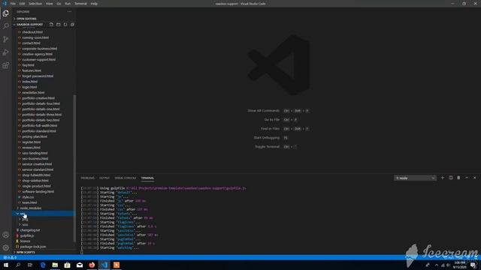Open the View menu
The height and width of the screenshot is (270, 481).
point(49,4)
